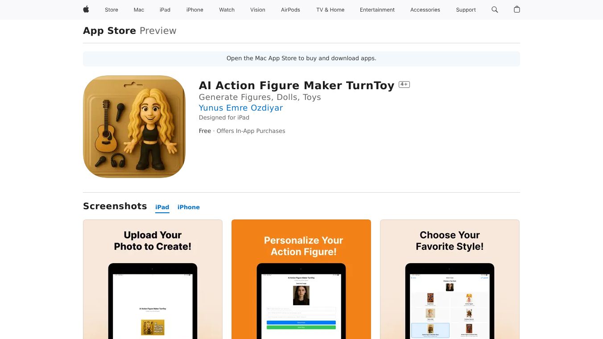
Task: Open the Vision menu item
Action: click(258, 10)
